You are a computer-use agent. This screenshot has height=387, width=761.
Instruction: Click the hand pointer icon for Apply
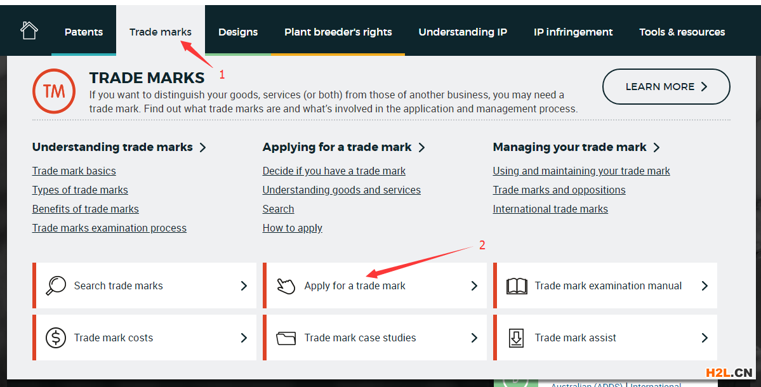coord(286,286)
